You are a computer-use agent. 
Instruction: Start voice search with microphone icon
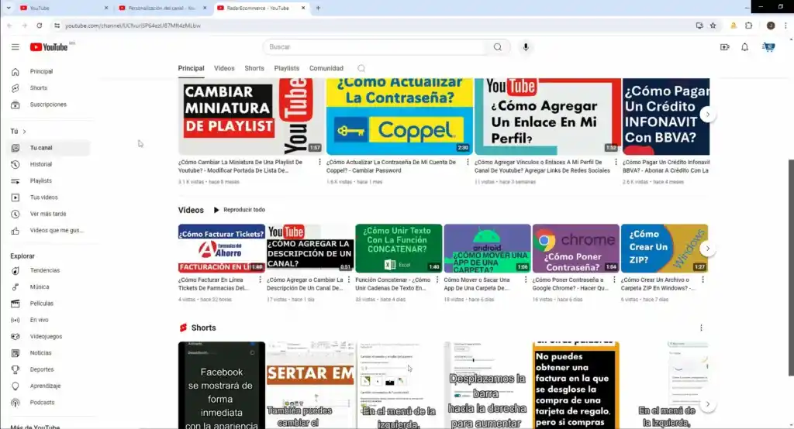(526, 47)
